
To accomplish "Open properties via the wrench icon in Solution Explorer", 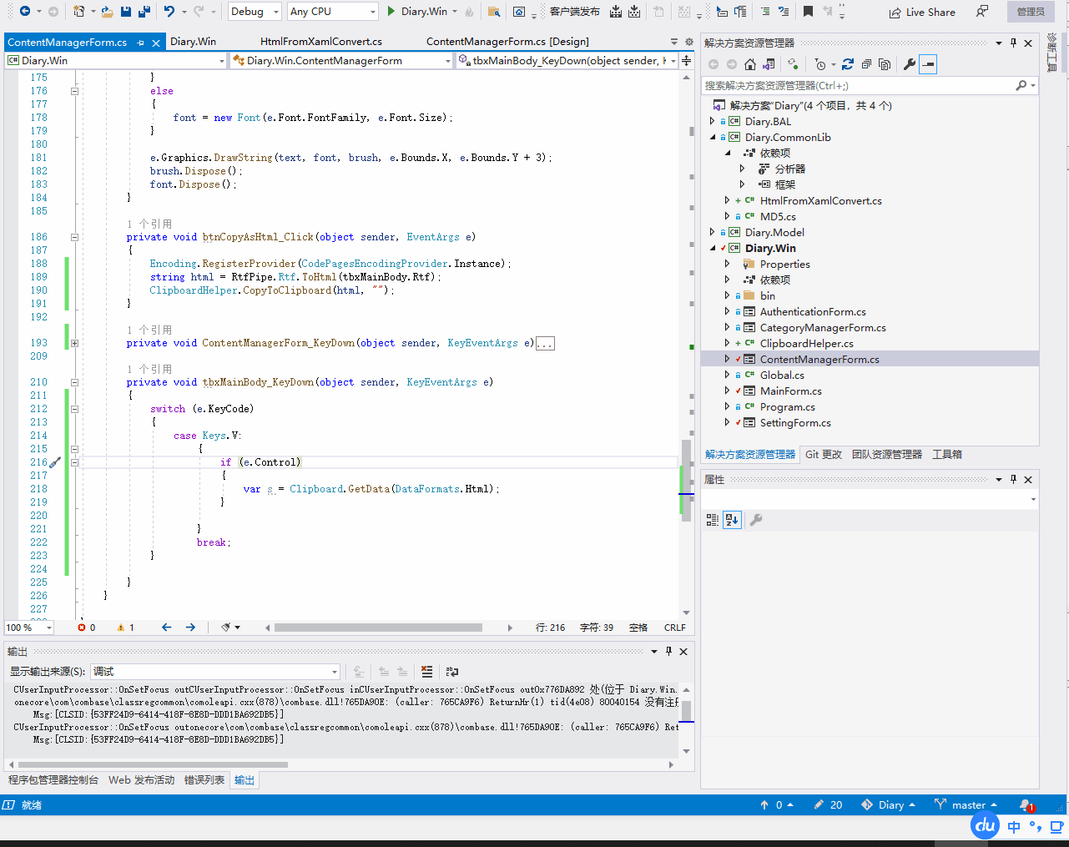I will [910, 64].
